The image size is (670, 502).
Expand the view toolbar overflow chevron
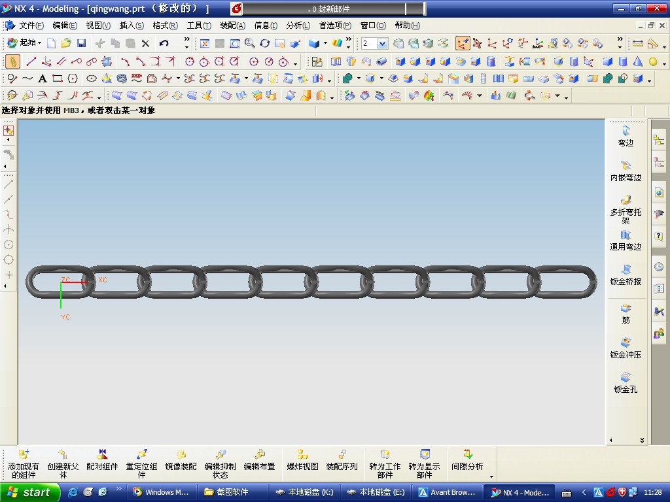tap(349, 39)
